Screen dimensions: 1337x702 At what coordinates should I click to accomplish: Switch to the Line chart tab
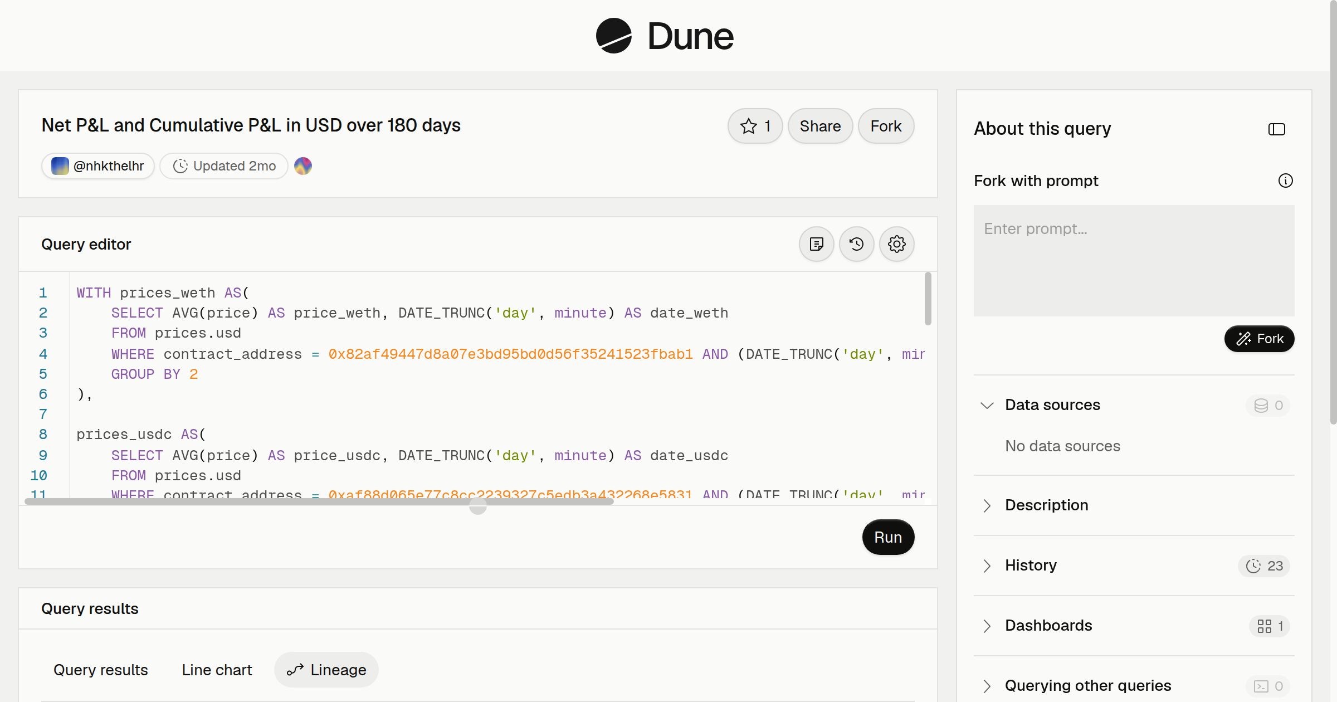tap(217, 670)
